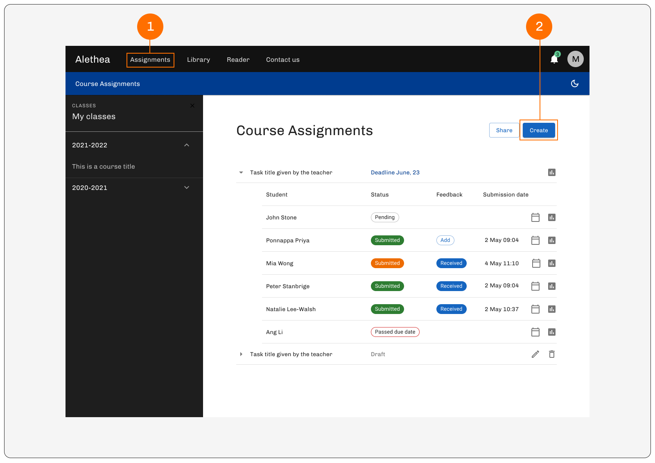Open the Library nav item
The height and width of the screenshot is (463, 655).
(x=199, y=60)
